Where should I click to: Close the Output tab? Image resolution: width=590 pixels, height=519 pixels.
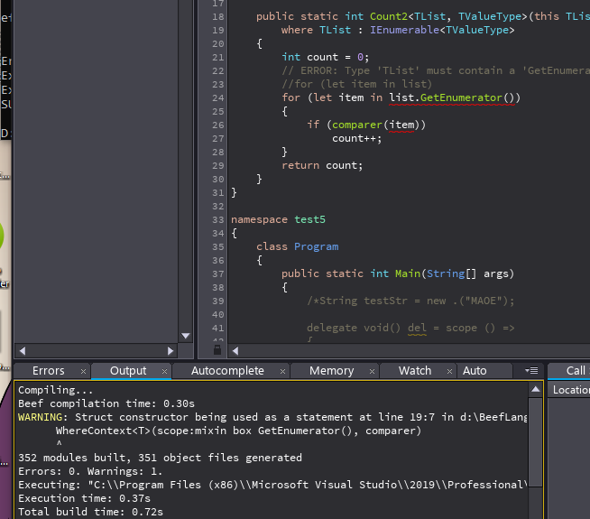pos(164,372)
